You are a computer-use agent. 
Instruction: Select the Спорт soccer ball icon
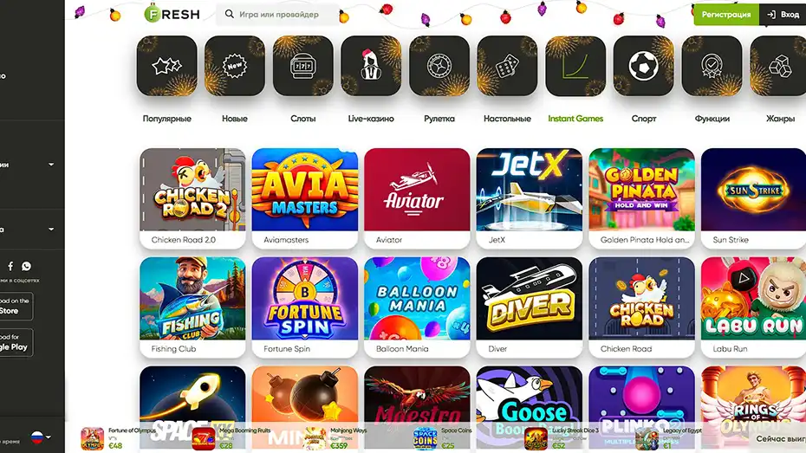[x=644, y=66]
